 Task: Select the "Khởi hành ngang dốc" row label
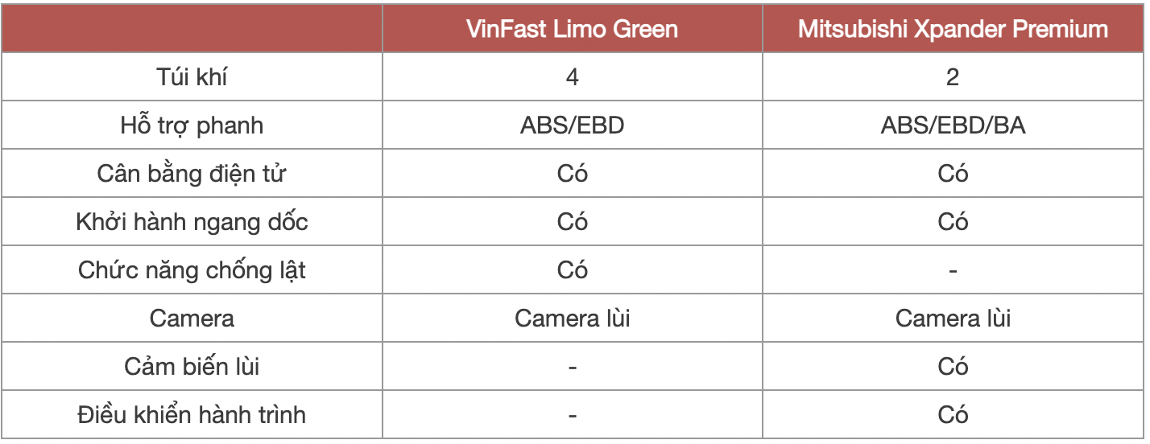point(192,222)
